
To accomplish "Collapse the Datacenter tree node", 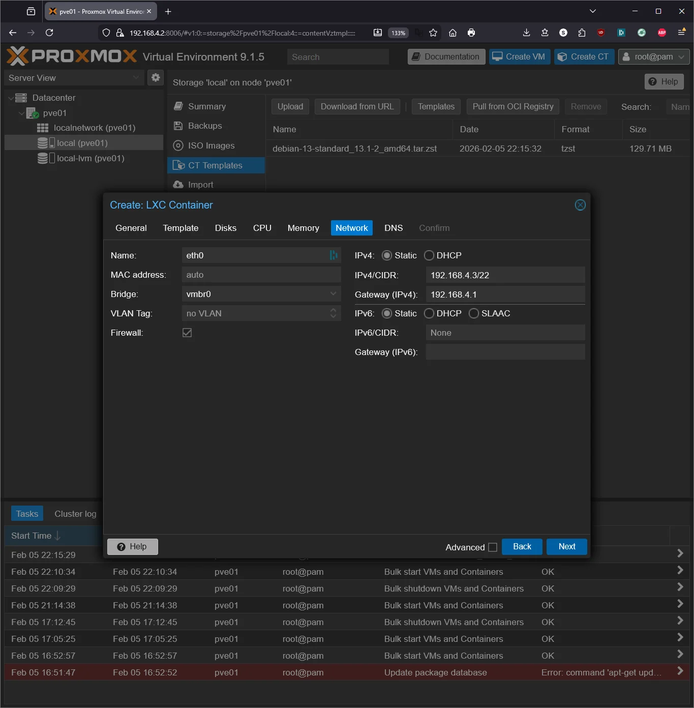I will pyautogui.click(x=11, y=97).
